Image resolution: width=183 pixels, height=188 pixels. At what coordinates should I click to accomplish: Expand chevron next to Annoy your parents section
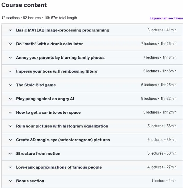pos(10,58)
